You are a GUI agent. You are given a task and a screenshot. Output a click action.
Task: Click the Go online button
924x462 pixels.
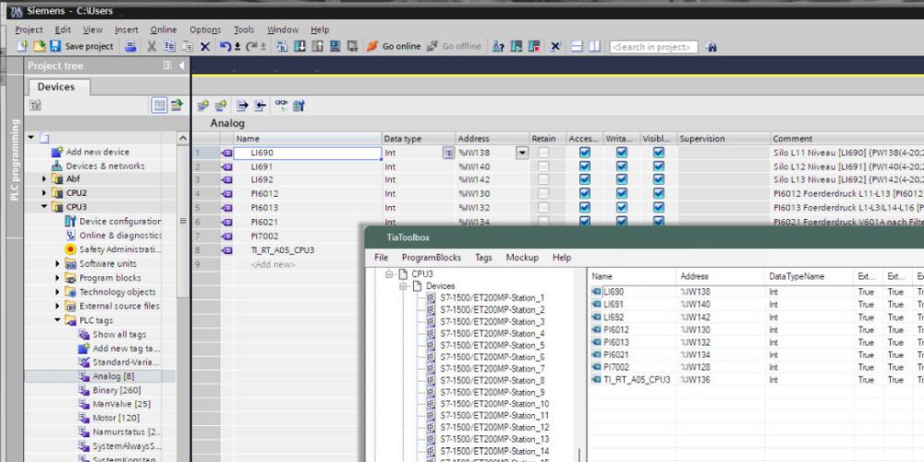pos(394,46)
